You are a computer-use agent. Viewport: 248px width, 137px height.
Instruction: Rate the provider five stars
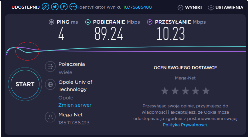pyautogui.click(x=206, y=91)
